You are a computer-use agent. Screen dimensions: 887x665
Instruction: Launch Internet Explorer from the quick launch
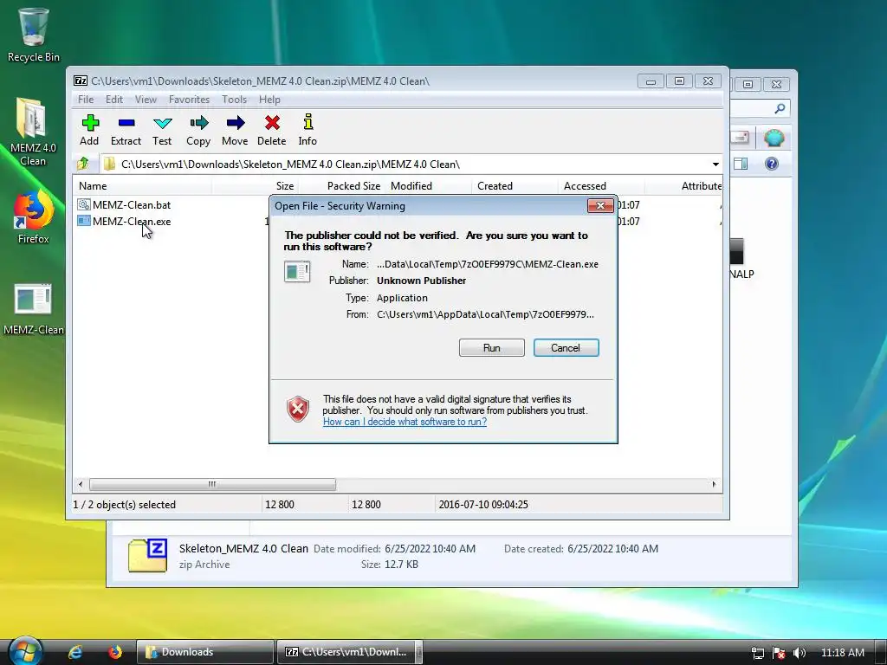coord(76,652)
